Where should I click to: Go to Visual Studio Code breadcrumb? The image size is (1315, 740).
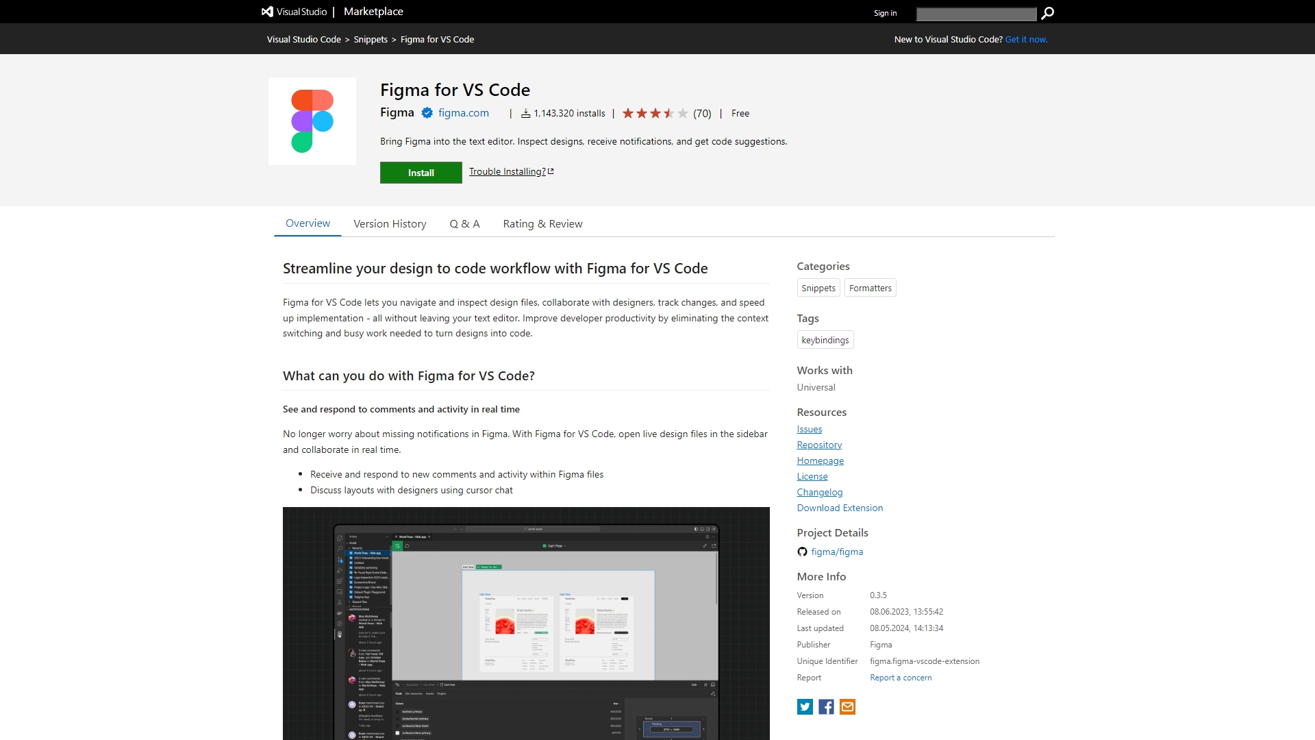(x=304, y=40)
